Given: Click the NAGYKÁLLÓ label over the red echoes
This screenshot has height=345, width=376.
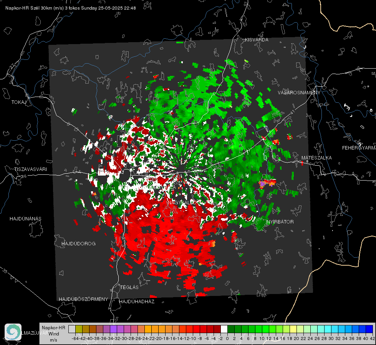Looking at the screenshot, I should point(182,203).
